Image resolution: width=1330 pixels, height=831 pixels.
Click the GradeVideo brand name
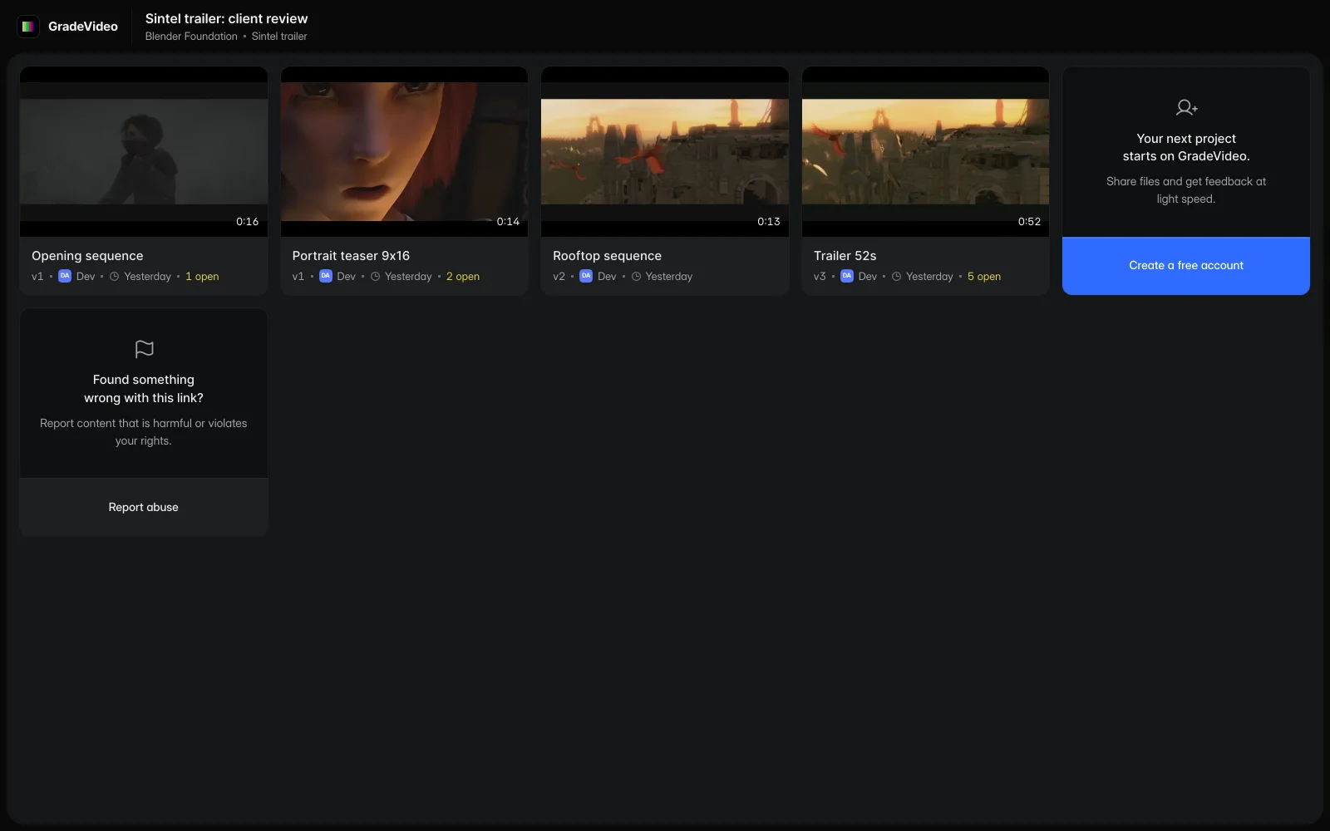83,27
